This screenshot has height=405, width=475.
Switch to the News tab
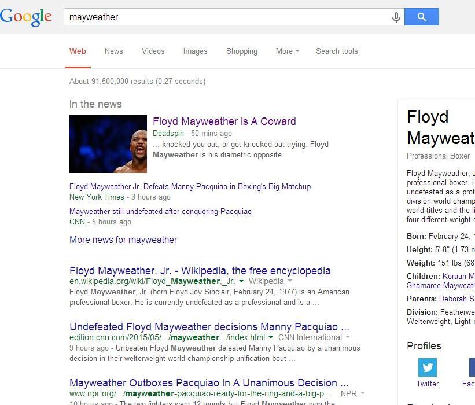tap(113, 51)
